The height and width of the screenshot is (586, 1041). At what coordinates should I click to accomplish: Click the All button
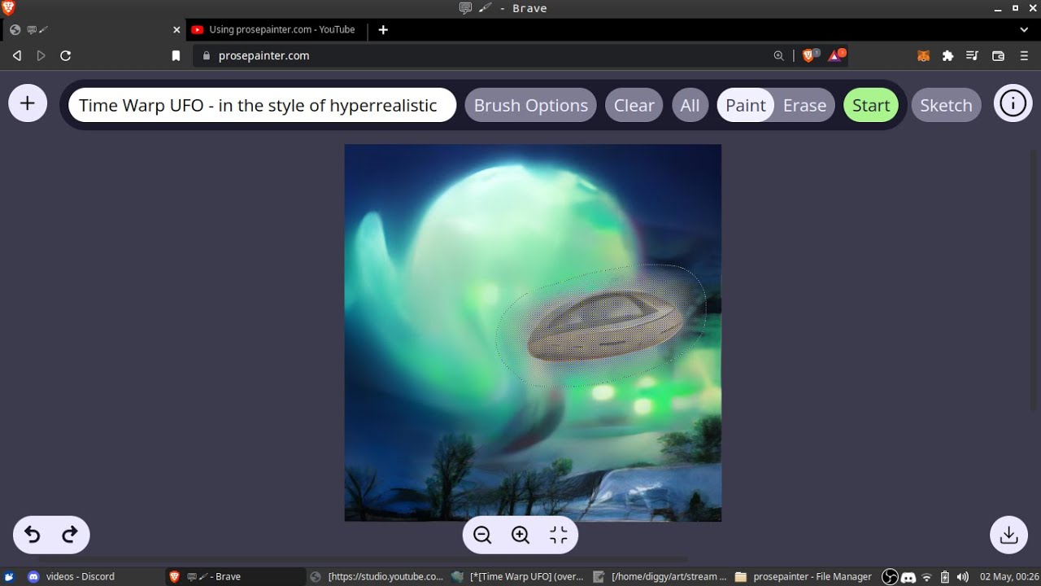point(690,105)
